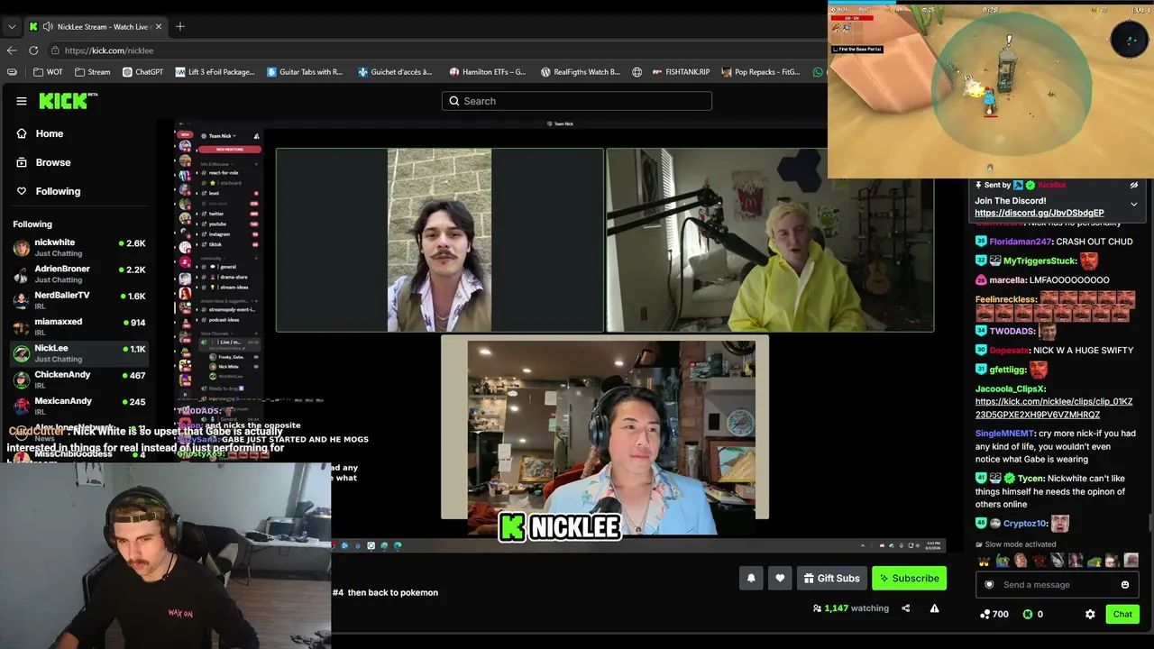Click ChickenAndy's avatar in the sidebar

(x=22, y=379)
